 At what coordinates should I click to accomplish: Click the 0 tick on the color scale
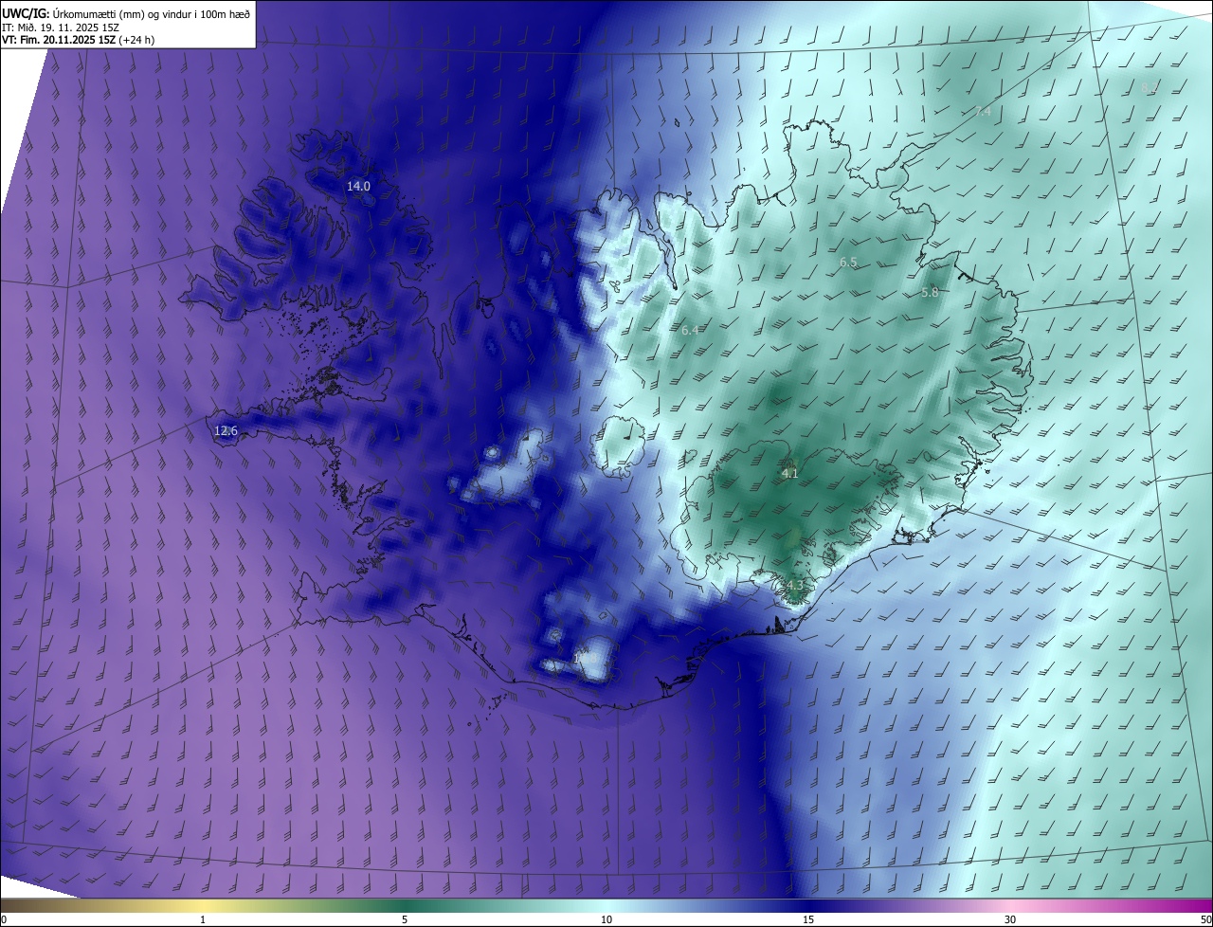[4, 919]
